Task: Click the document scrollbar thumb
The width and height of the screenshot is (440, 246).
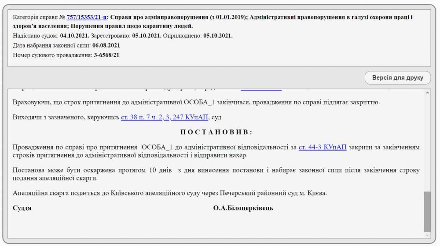Action: coord(427,211)
